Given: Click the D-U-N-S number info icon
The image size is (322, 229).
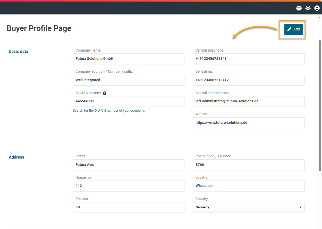Looking at the screenshot, I should coord(105,93).
